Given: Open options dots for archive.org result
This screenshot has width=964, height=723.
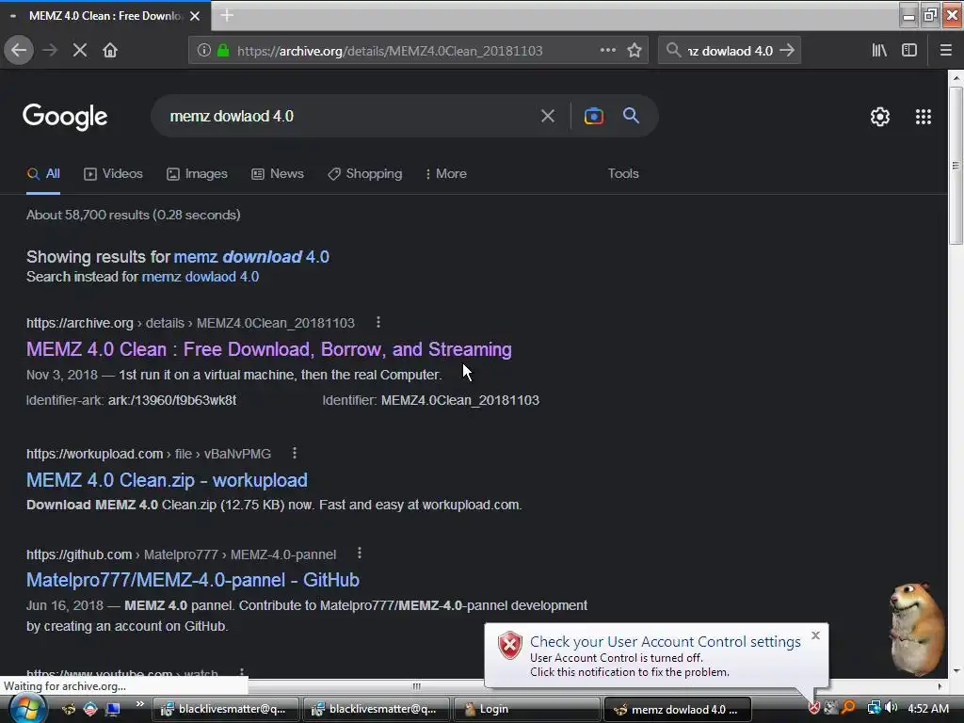Looking at the screenshot, I should 378,322.
